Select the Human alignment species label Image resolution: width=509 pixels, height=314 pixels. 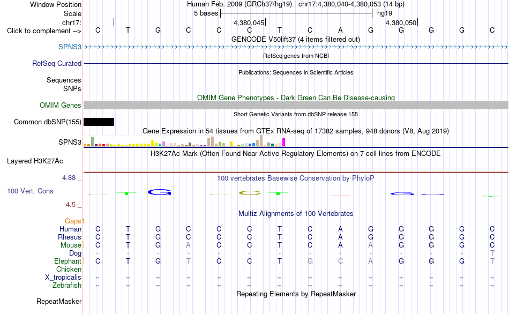[x=70, y=229]
